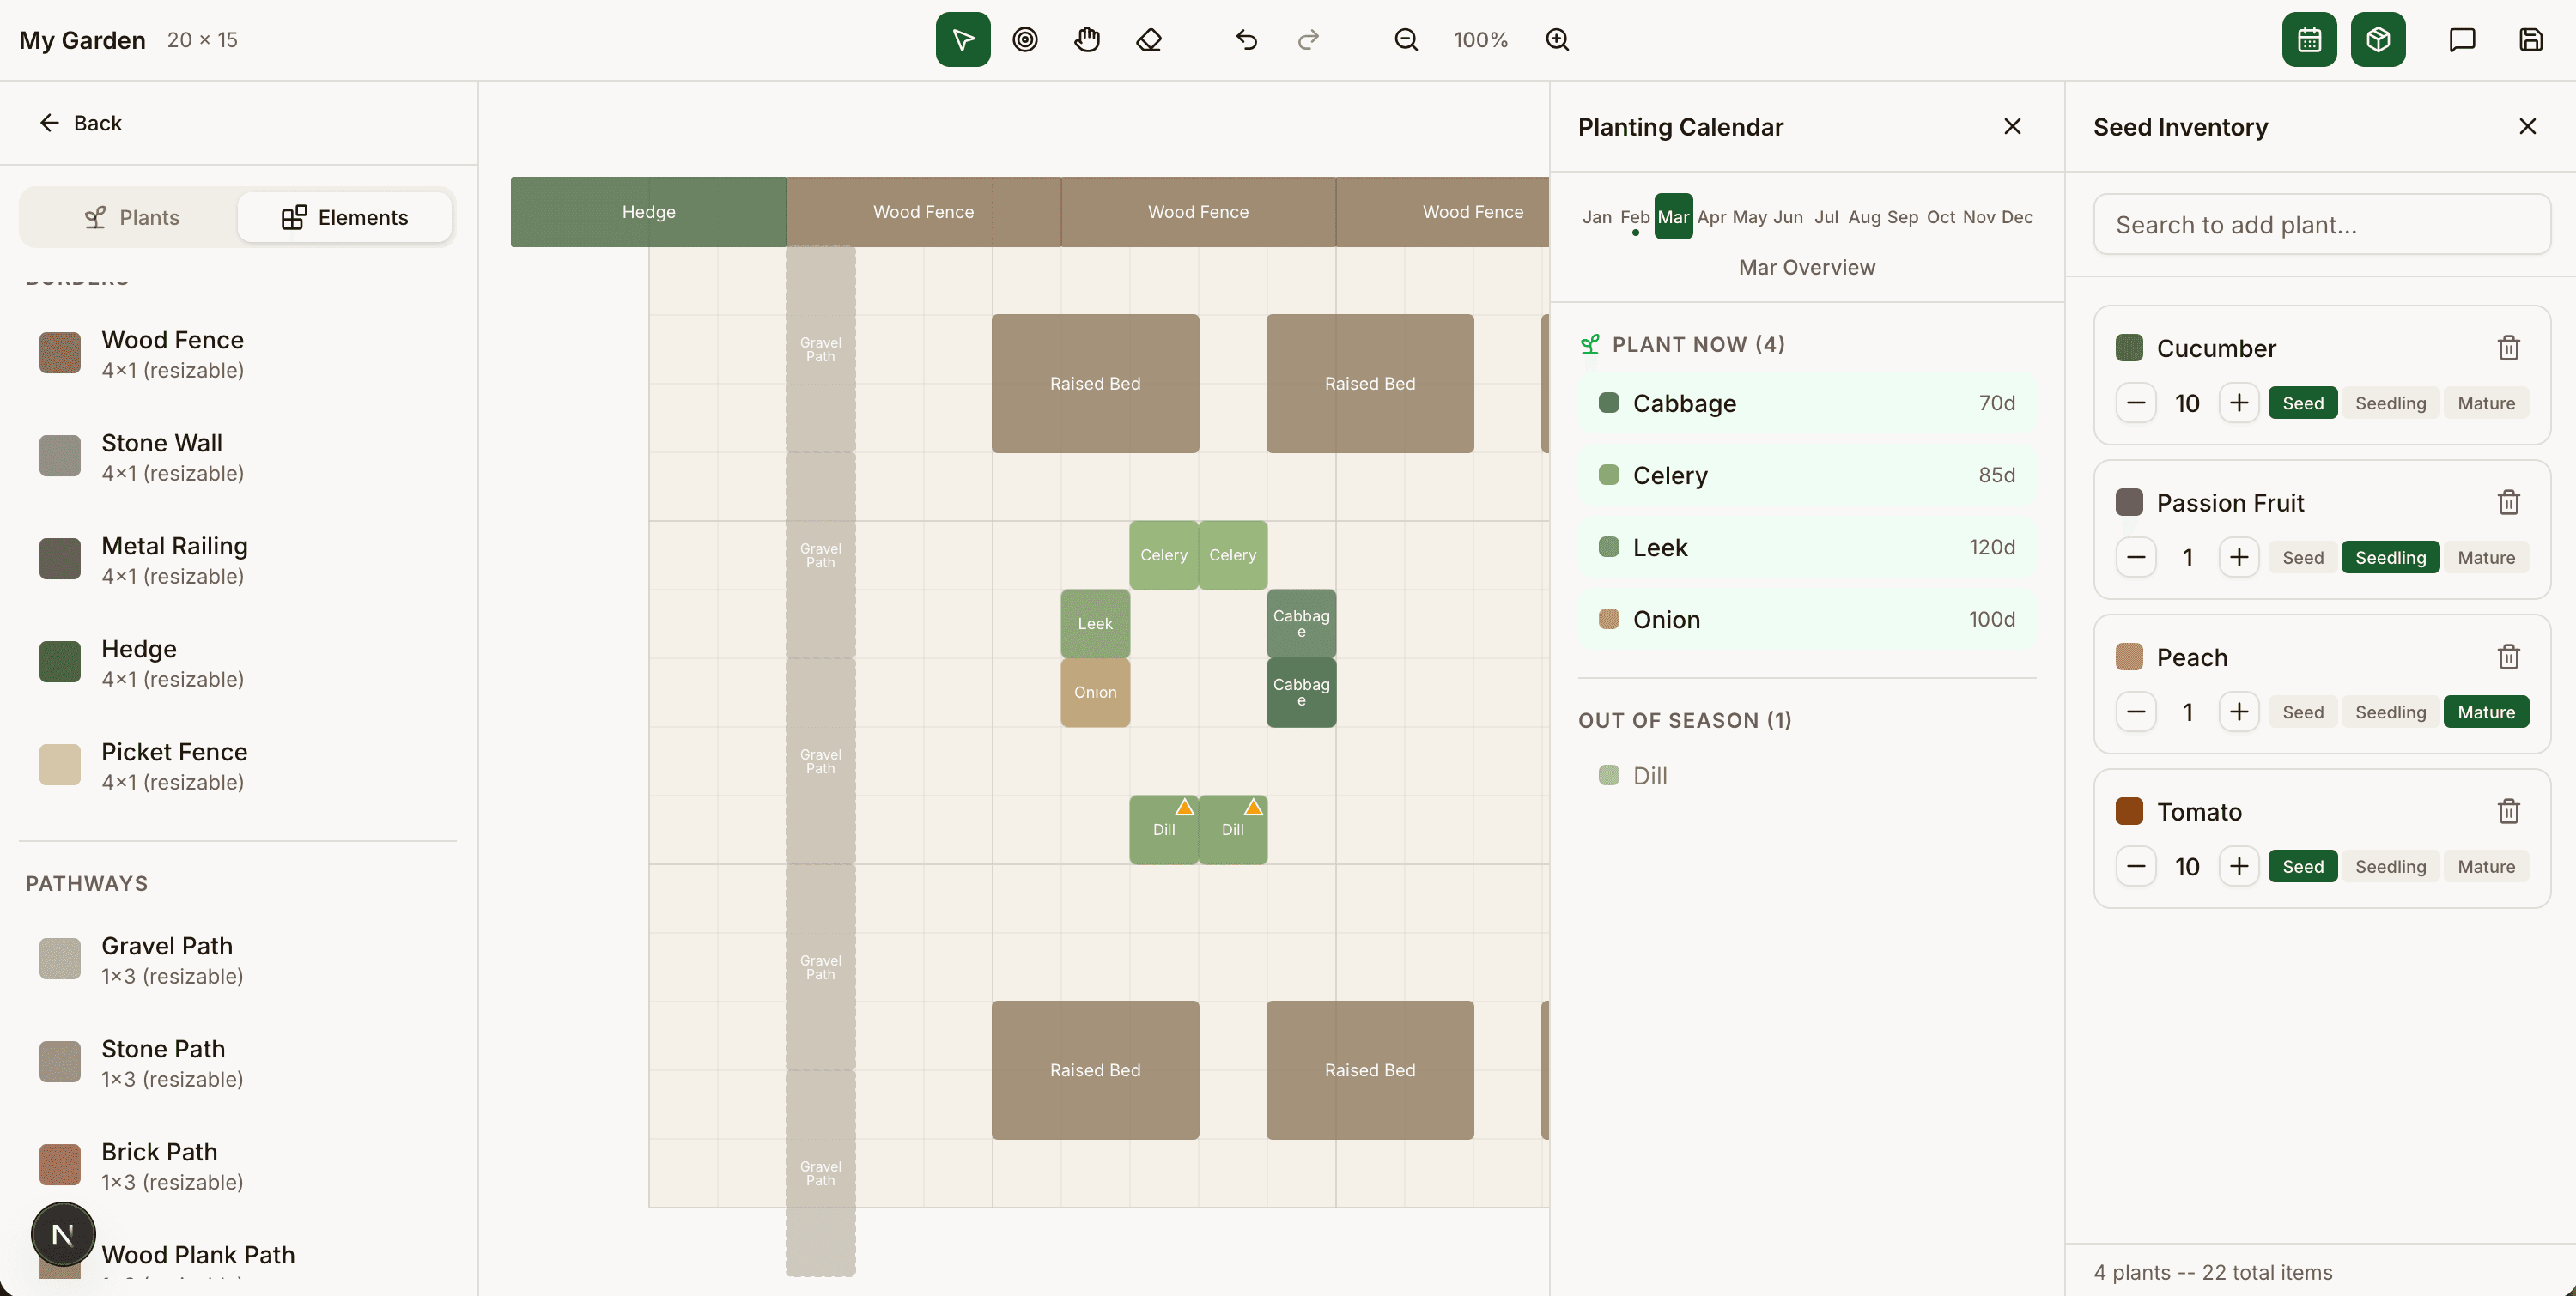
Task: Undo the last canvas action
Action: tap(1246, 39)
